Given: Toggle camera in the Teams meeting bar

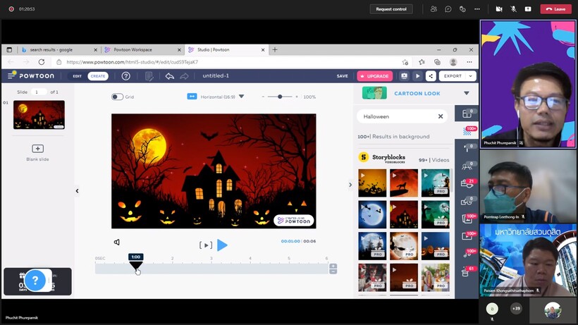Looking at the screenshot, I should pos(499,9).
